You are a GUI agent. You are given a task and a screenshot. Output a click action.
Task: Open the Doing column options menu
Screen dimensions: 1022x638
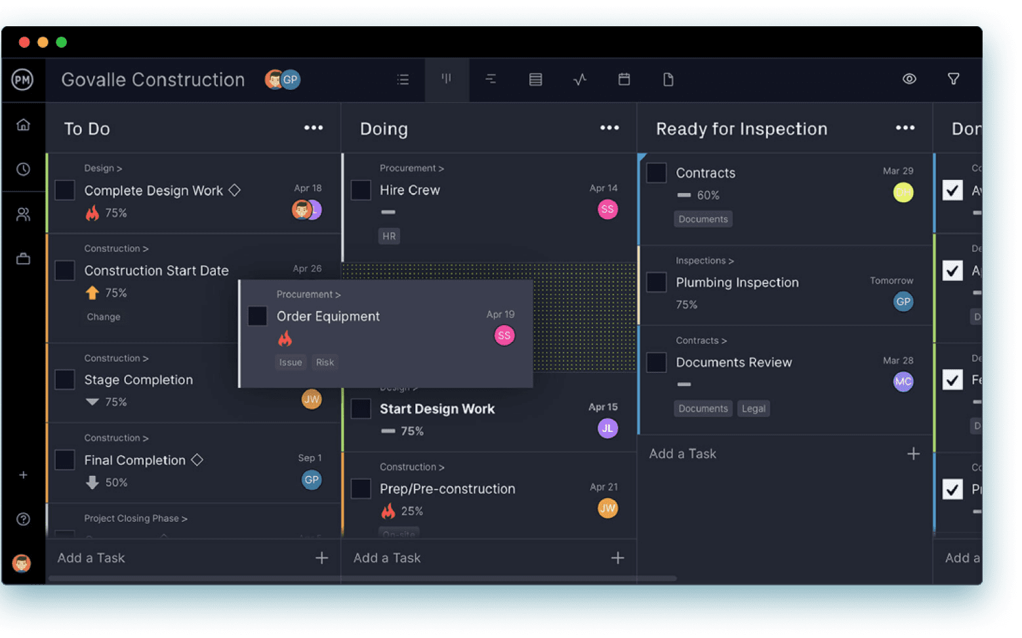pyautogui.click(x=609, y=127)
